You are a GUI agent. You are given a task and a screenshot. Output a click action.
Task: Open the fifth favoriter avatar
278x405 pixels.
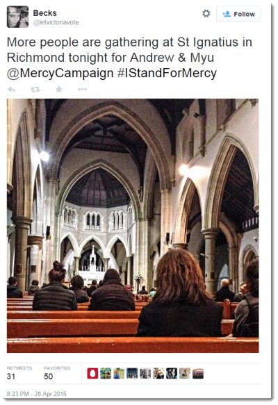145,374
